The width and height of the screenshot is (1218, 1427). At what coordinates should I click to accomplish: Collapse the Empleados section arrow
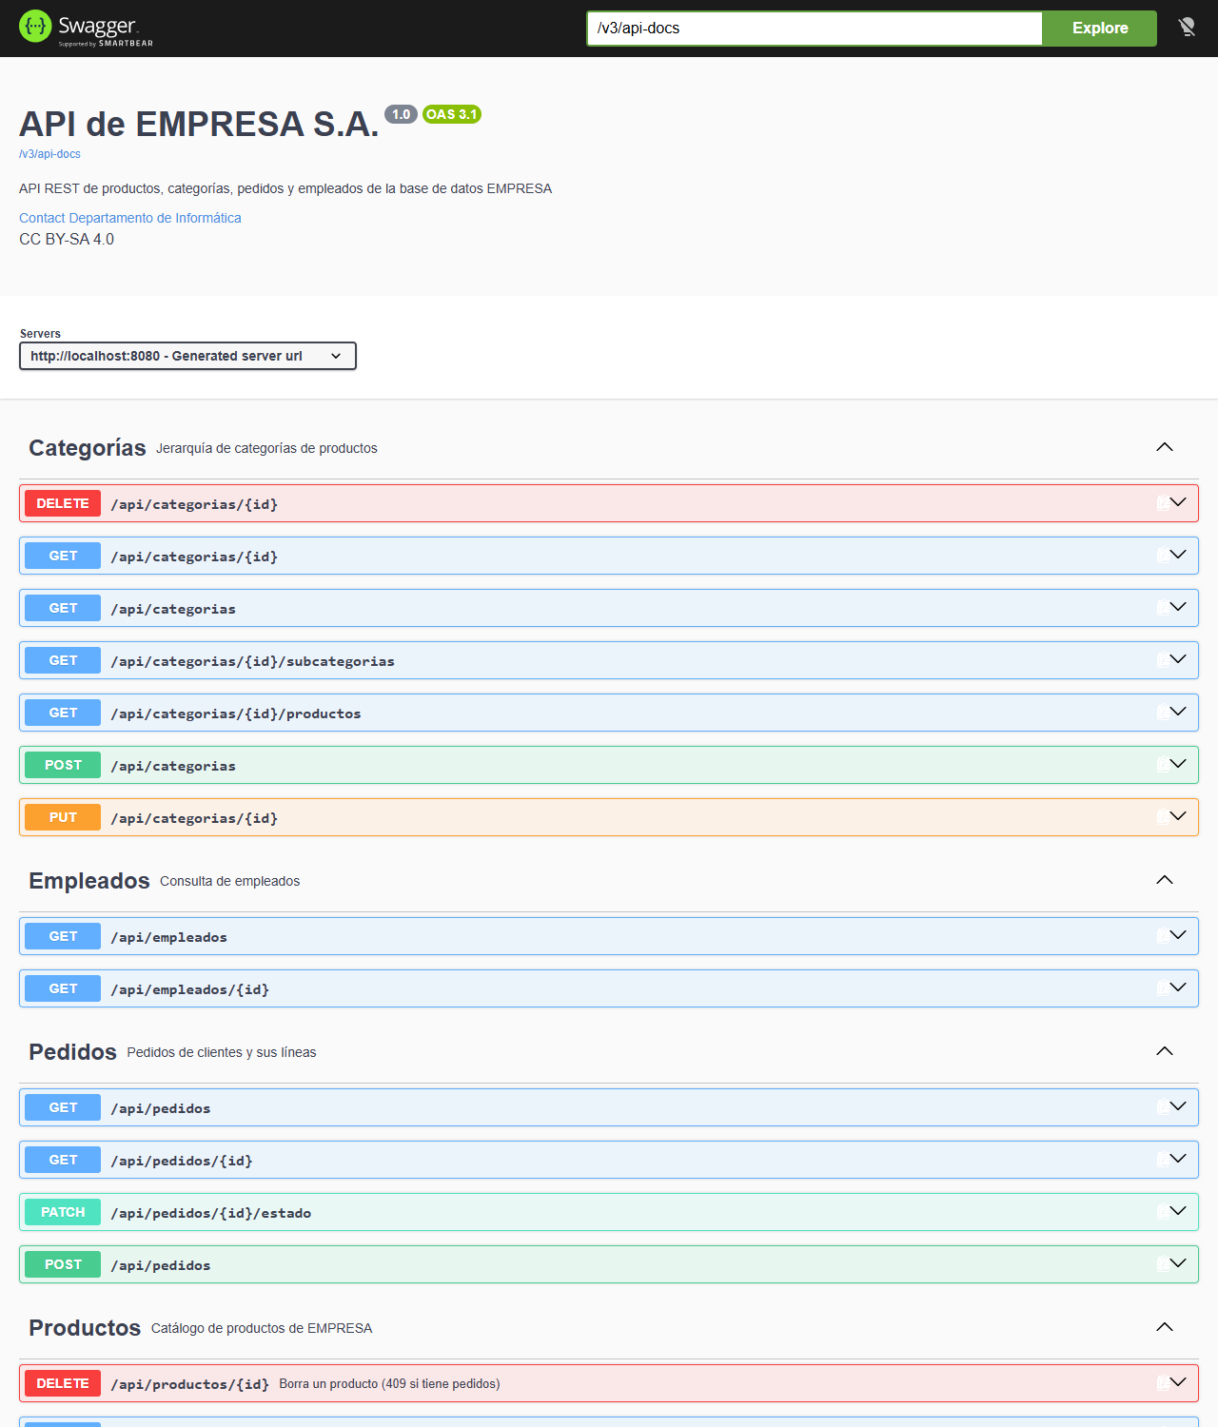tap(1165, 880)
